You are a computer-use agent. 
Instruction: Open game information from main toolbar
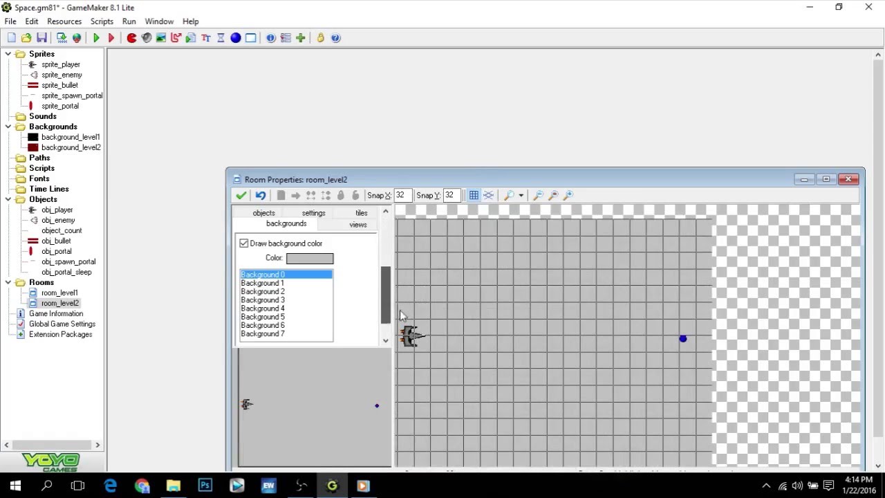271,38
